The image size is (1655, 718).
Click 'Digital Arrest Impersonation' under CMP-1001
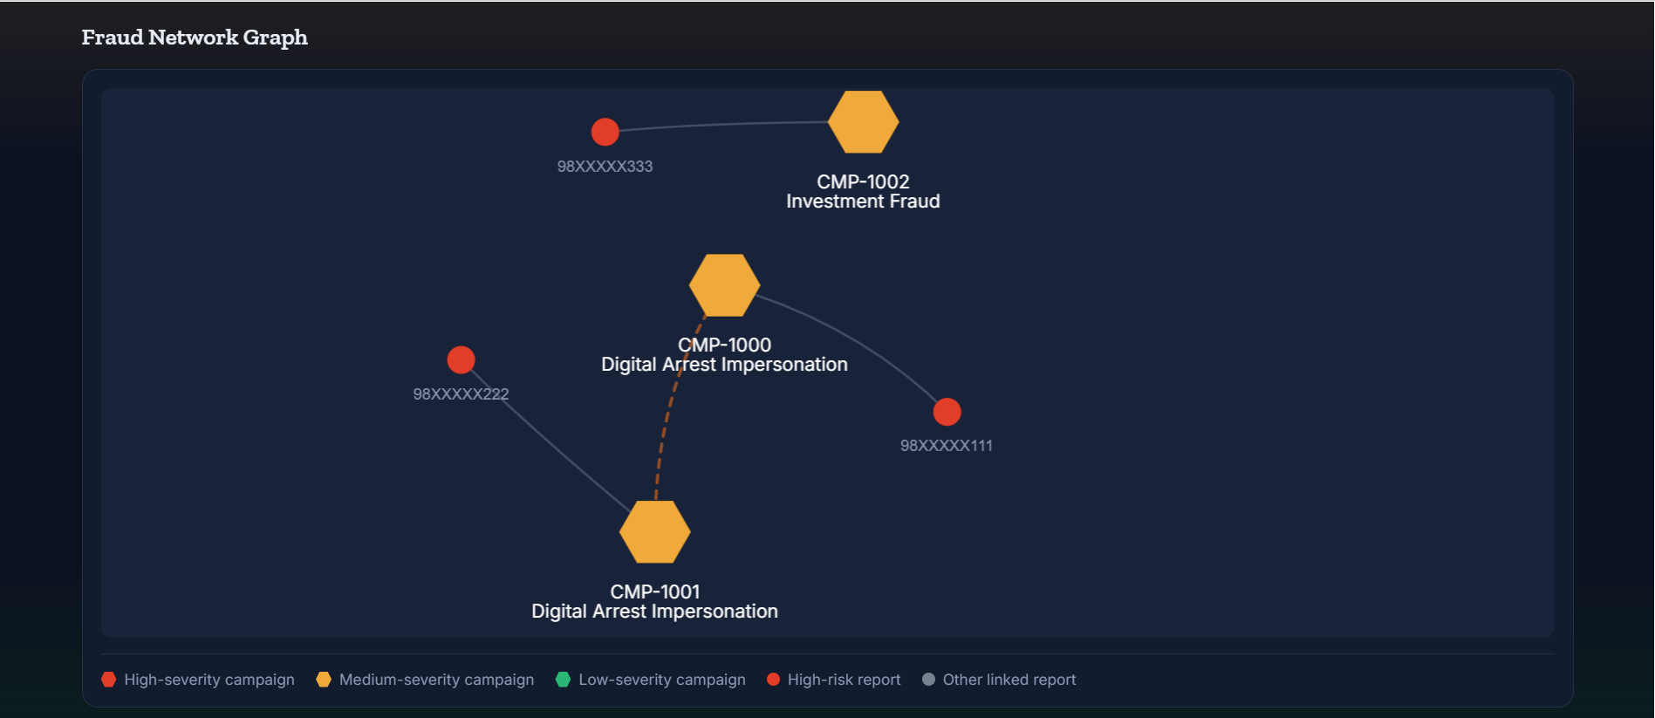tap(654, 612)
